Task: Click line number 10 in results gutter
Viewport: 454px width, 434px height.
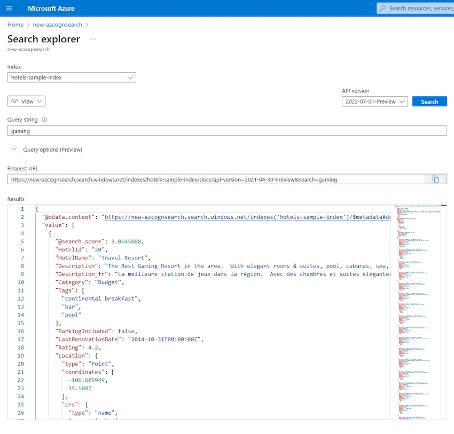Action: [x=21, y=282]
